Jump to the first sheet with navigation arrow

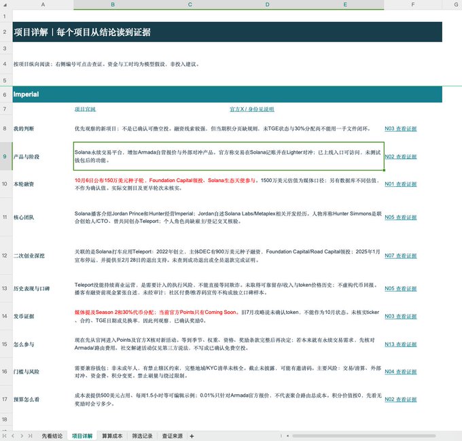tap(5, 436)
